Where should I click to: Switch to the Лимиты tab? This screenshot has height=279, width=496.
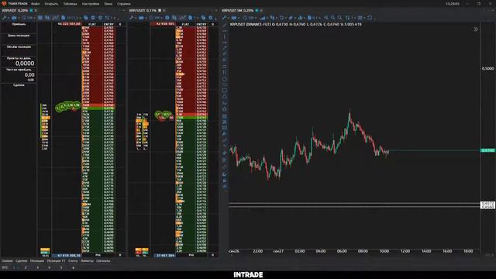point(87,261)
